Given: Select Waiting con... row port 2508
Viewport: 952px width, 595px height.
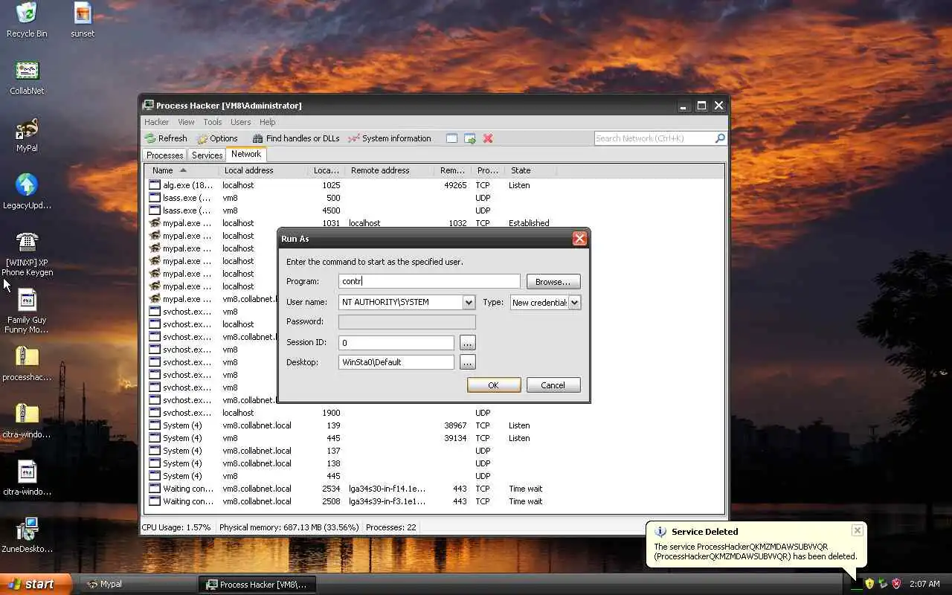Looking at the screenshot, I should point(434,501).
